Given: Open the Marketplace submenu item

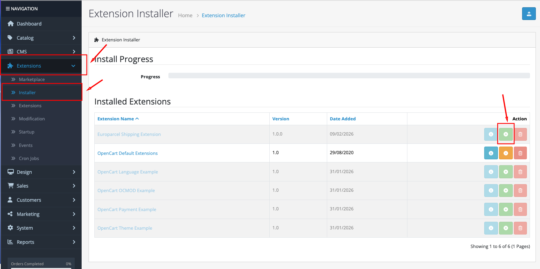Looking at the screenshot, I should [32, 79].
